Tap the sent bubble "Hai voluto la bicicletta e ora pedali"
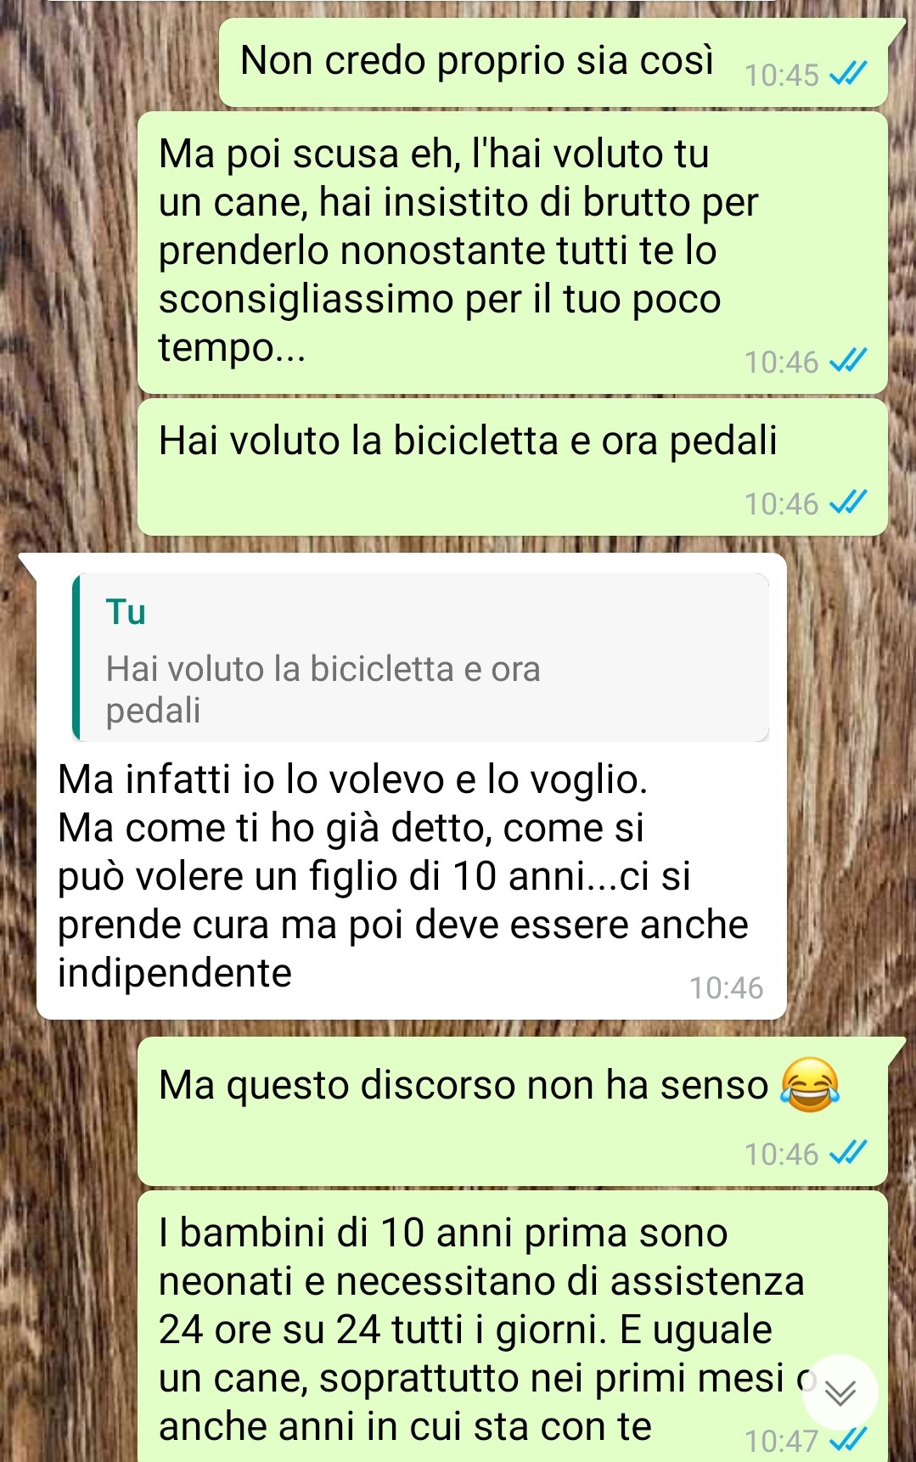916x1462 pixels. (x=513, y=467)
